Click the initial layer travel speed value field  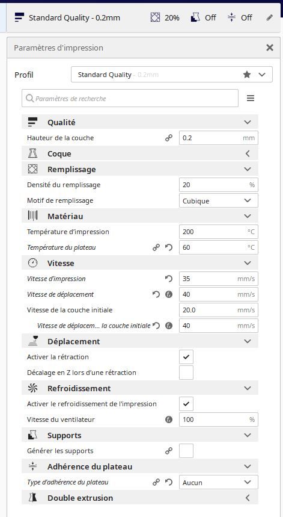(x=219, y=326)
